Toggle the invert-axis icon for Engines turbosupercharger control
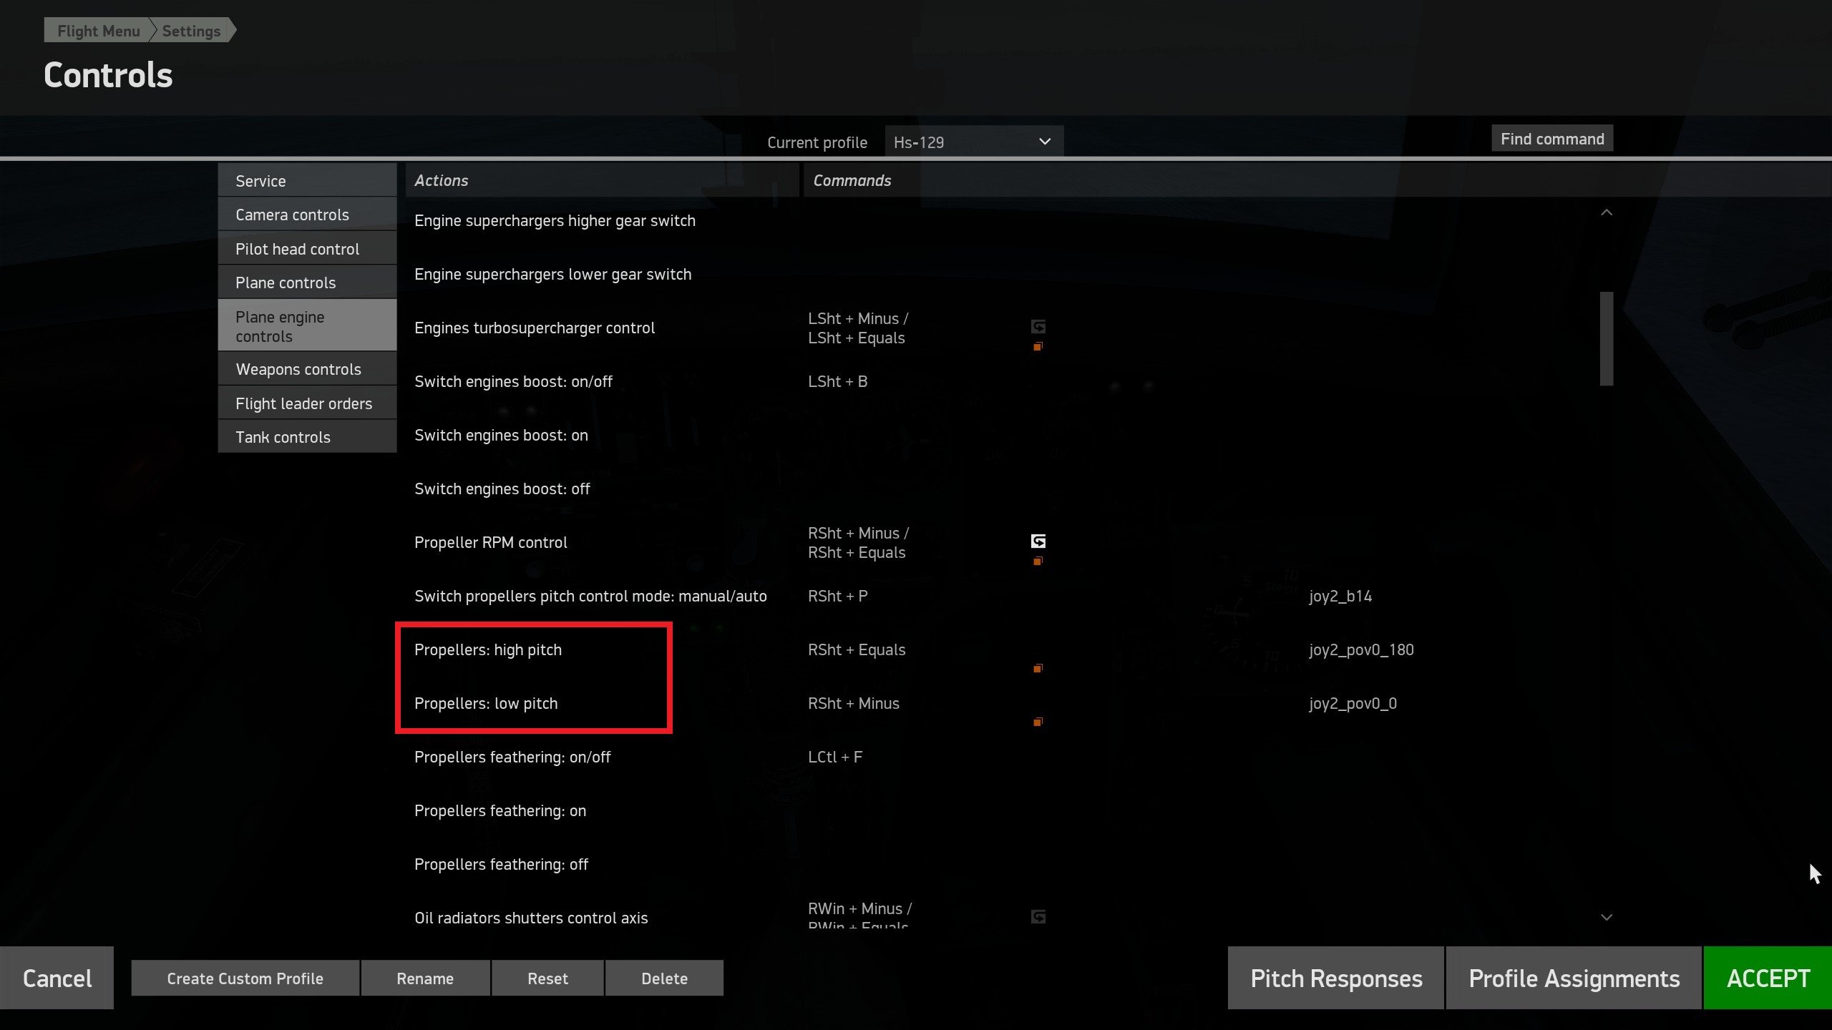1832x1030 pixels. tap(1038, 326)
